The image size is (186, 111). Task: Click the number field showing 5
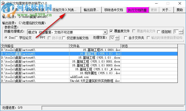pyautogui.click(x=176, y=32)
